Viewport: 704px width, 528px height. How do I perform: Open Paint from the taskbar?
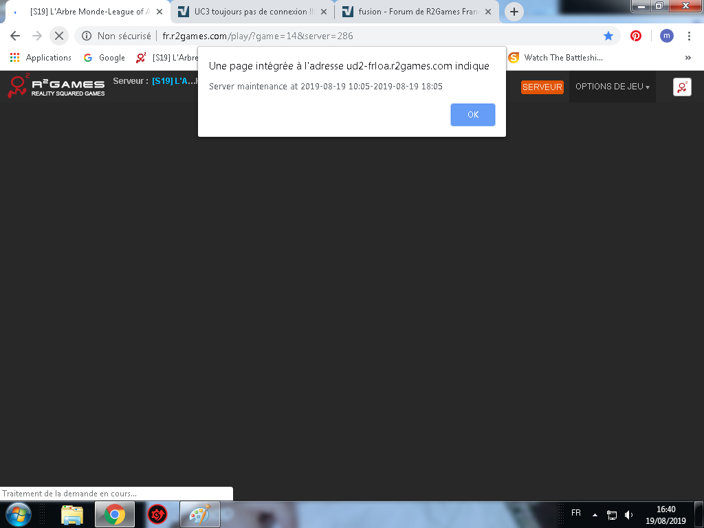click(199, 514)
